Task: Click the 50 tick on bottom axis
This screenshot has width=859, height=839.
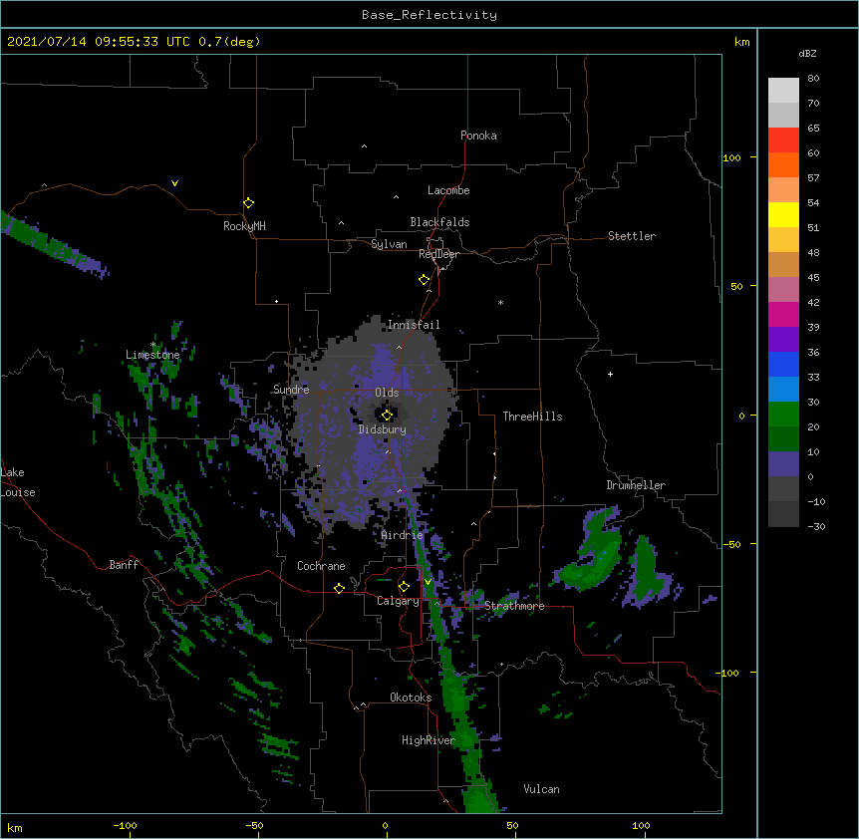Action: [512, 825]
